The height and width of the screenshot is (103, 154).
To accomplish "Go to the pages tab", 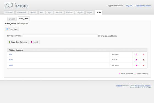I will [x=89, y=13].
